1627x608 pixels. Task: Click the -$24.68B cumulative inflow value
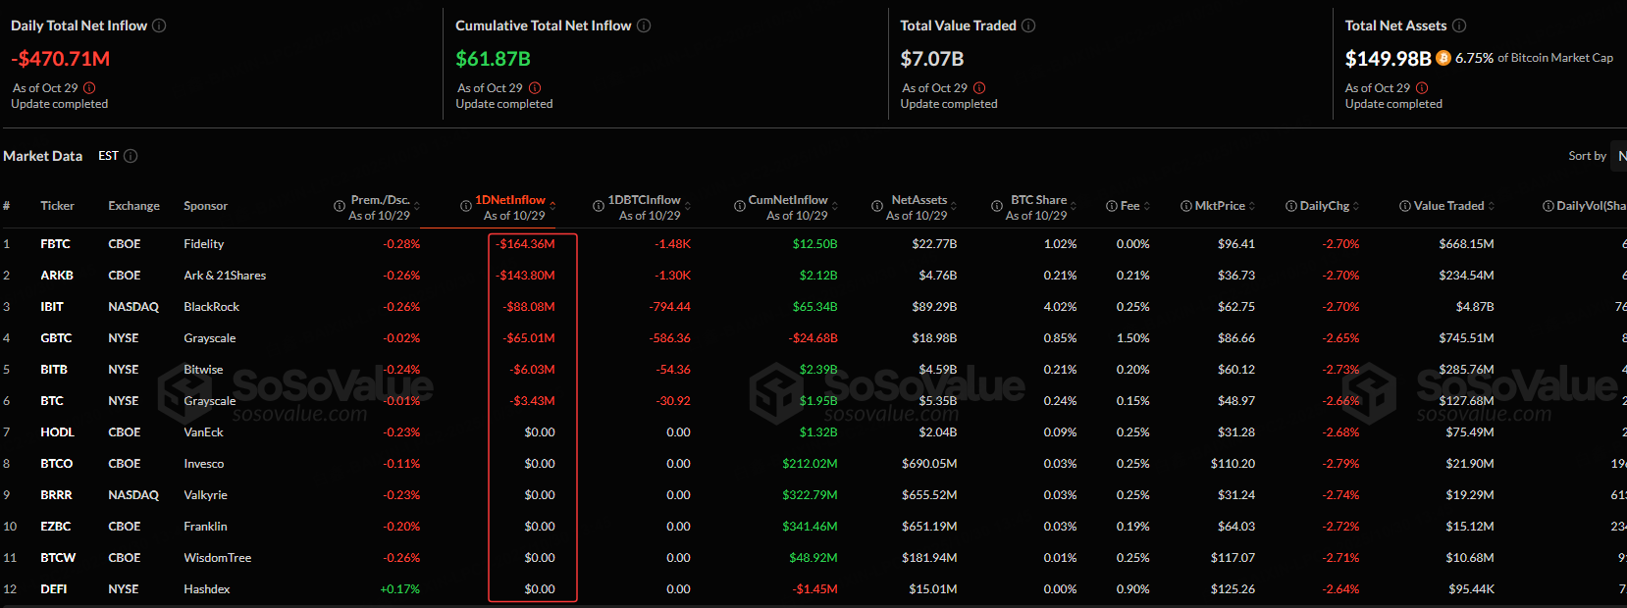coord(813,338)
